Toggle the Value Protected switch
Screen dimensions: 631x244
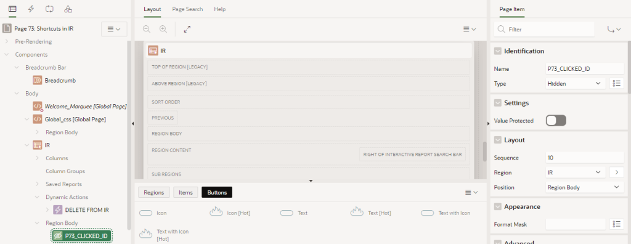coord(556,120)
